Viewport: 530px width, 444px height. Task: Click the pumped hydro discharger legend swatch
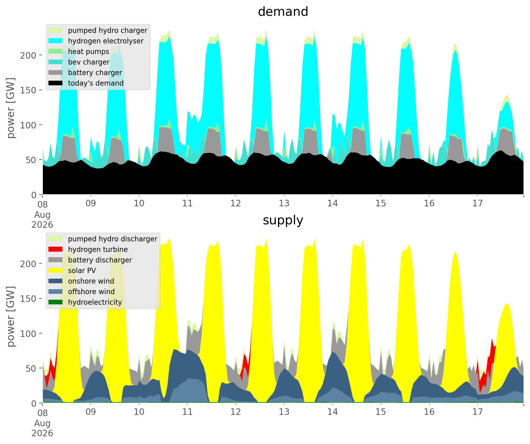56,239
